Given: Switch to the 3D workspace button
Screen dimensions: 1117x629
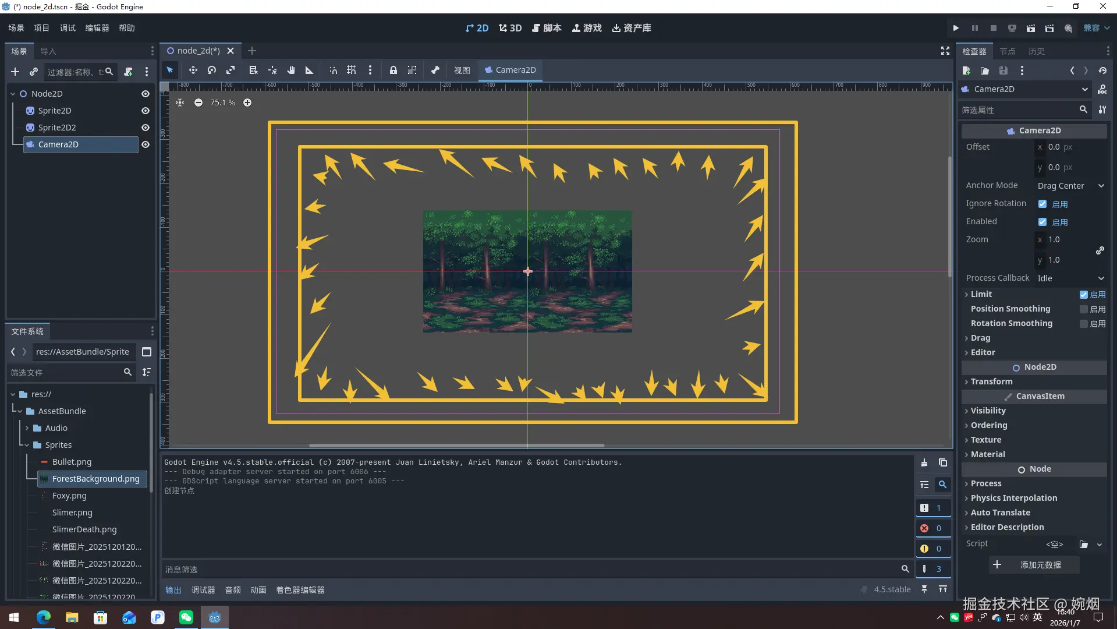Looking at the screenshot, I should tap(510, 28).
